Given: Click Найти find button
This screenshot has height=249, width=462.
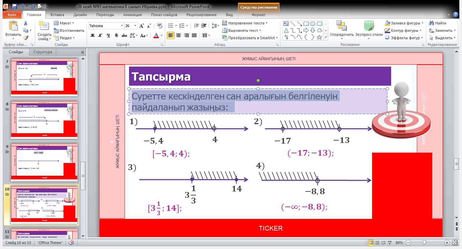Looking at the screenshot, I should [438, 23].
